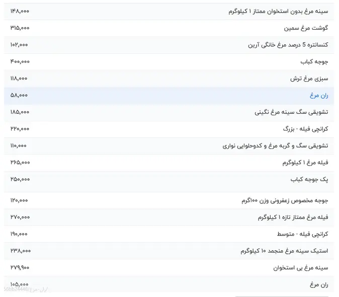Click the ۲۵۰,۰۰۰ price
The height and width of the screenshot is (297, 339).
click(x=20, y=179)
